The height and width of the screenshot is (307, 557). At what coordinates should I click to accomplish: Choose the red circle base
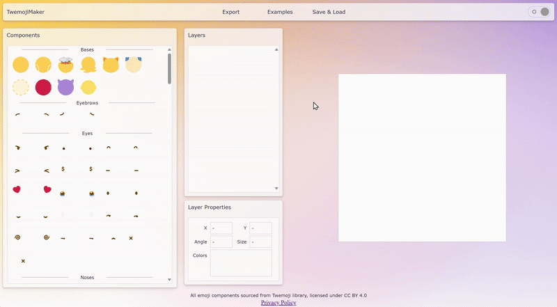[43, 87]
